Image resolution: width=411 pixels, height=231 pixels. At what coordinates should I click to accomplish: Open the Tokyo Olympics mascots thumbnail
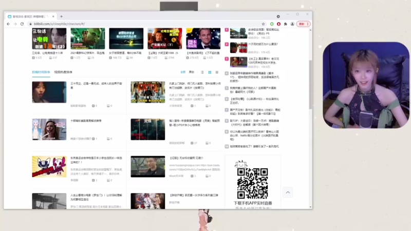click(x=49, y=166)
